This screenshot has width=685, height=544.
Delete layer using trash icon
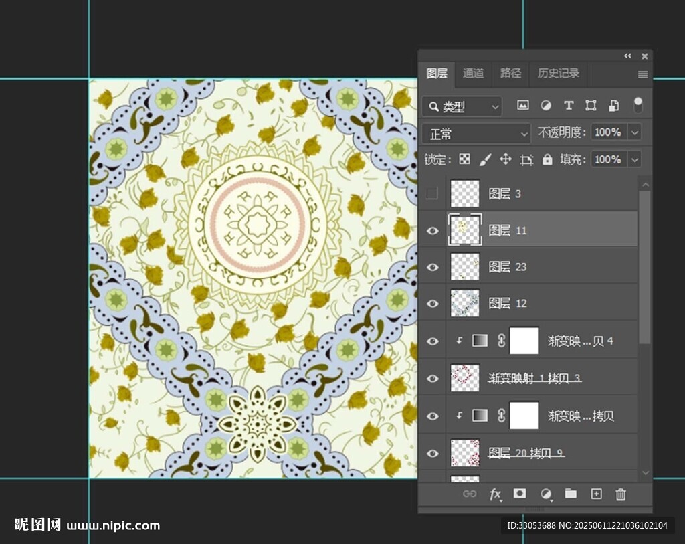[621, 494]
